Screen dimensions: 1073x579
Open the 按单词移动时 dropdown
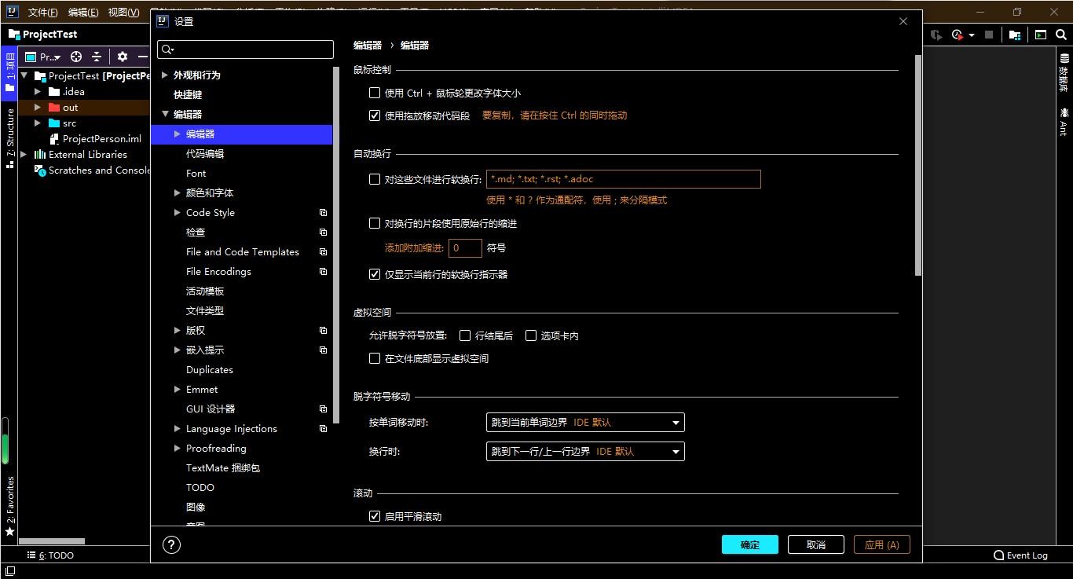pyautogui.click(x=585, y=423)
